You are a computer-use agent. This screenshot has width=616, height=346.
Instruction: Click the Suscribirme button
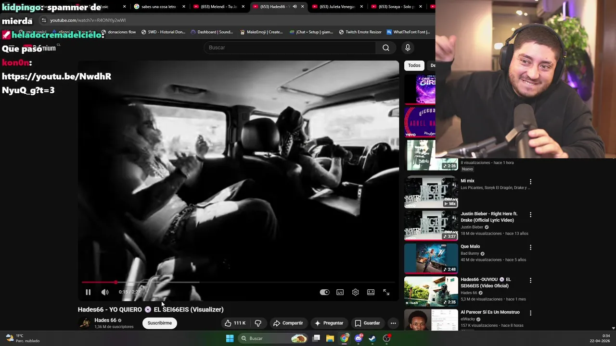[160, 323]
